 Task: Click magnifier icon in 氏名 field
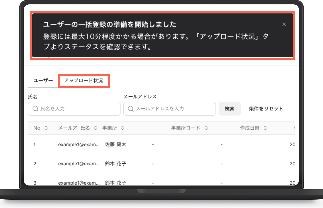pos(35,109)
